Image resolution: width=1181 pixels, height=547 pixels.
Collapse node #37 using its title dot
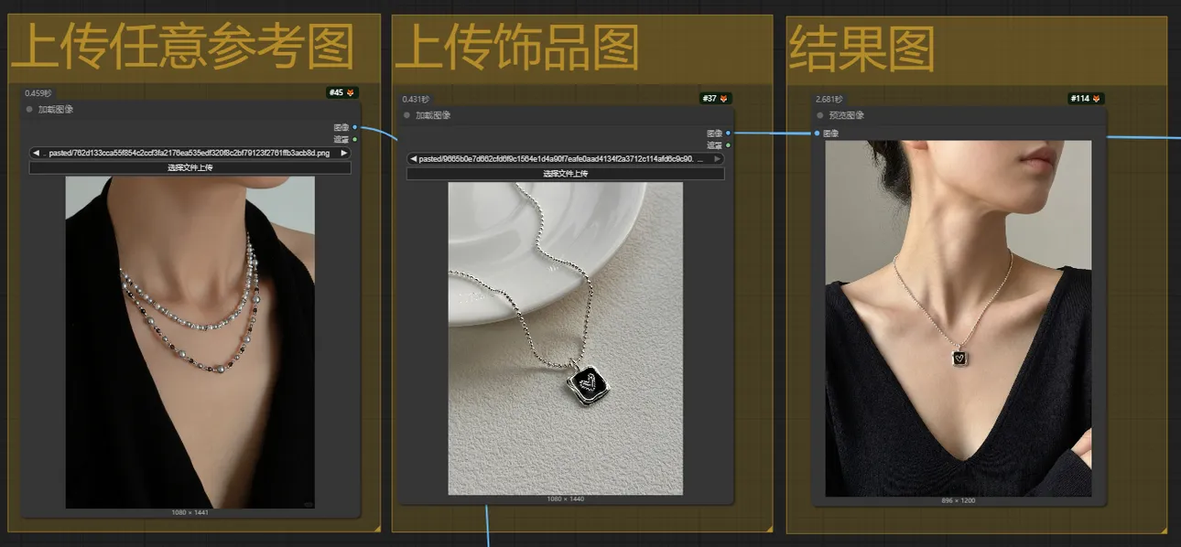click(406, 116)
